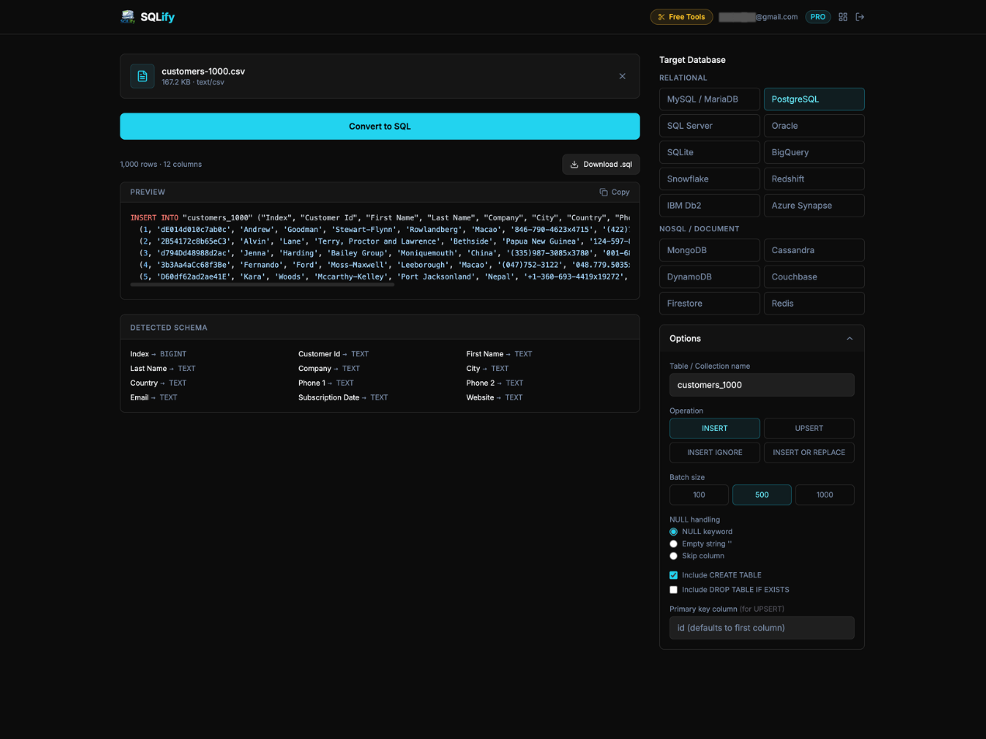This screenshot has width=986, height=739.
Task: Click the Convert to SQL button
Action: (x=380, y=126)
